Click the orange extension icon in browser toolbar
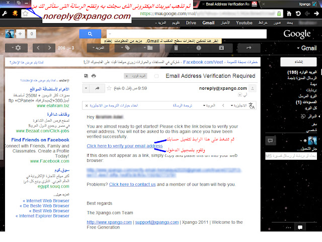 pos(15,14)
